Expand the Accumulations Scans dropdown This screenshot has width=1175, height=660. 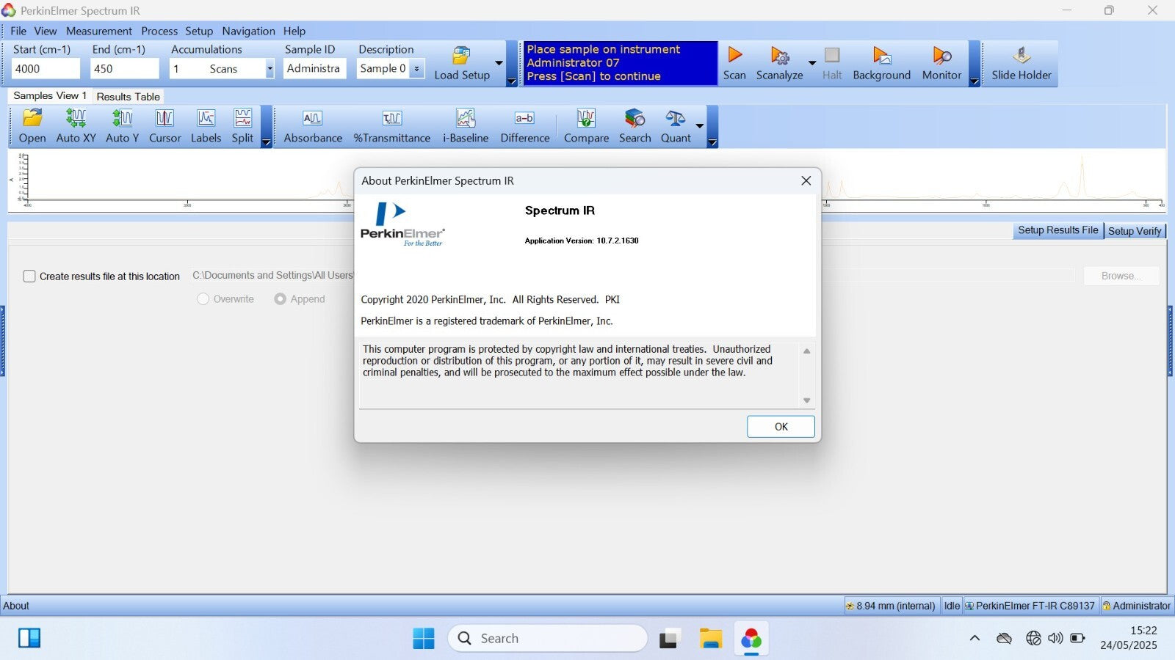click(x=270, y=69)
